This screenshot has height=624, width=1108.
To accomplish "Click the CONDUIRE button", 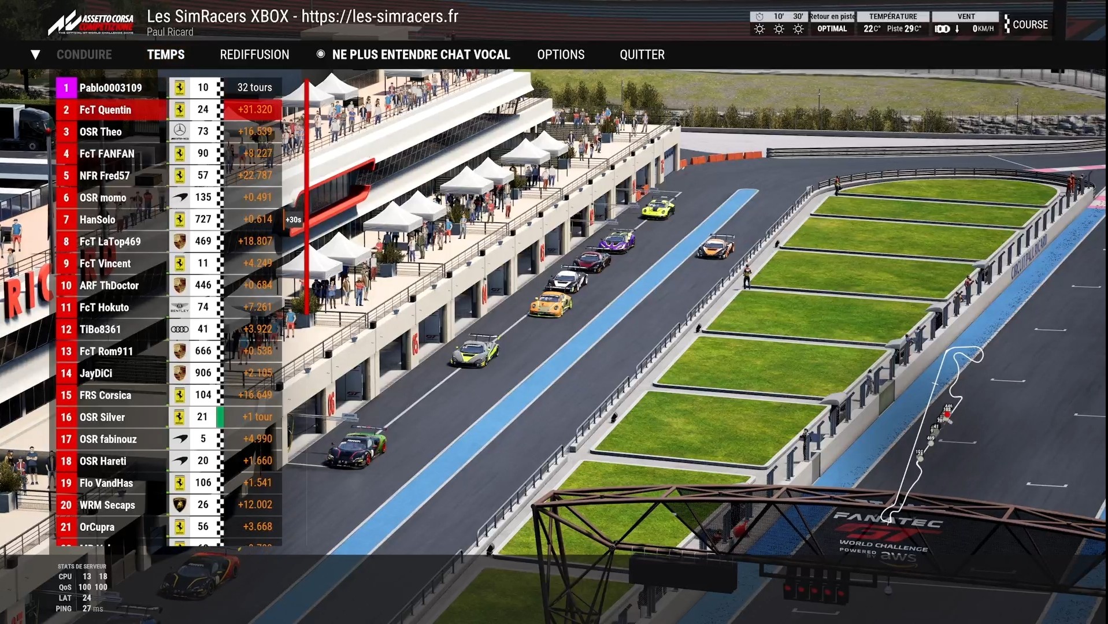I will point(84,55).
